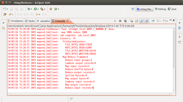Click the New Java Package icon

(x=51, y=9)
